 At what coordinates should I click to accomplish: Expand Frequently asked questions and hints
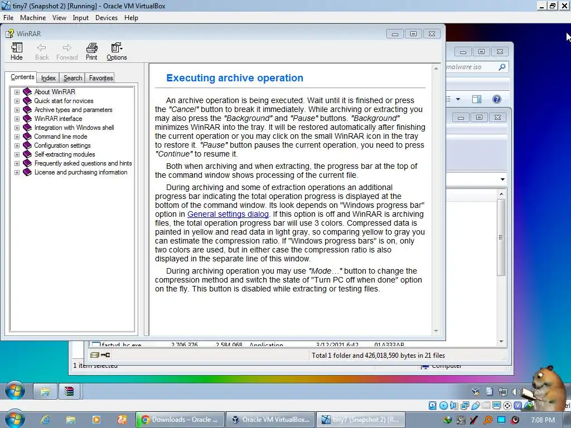pos(17,163)
